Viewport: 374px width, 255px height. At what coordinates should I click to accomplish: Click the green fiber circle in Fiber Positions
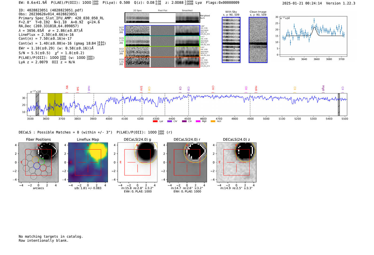pyautogui.click(x=41, y=162)
